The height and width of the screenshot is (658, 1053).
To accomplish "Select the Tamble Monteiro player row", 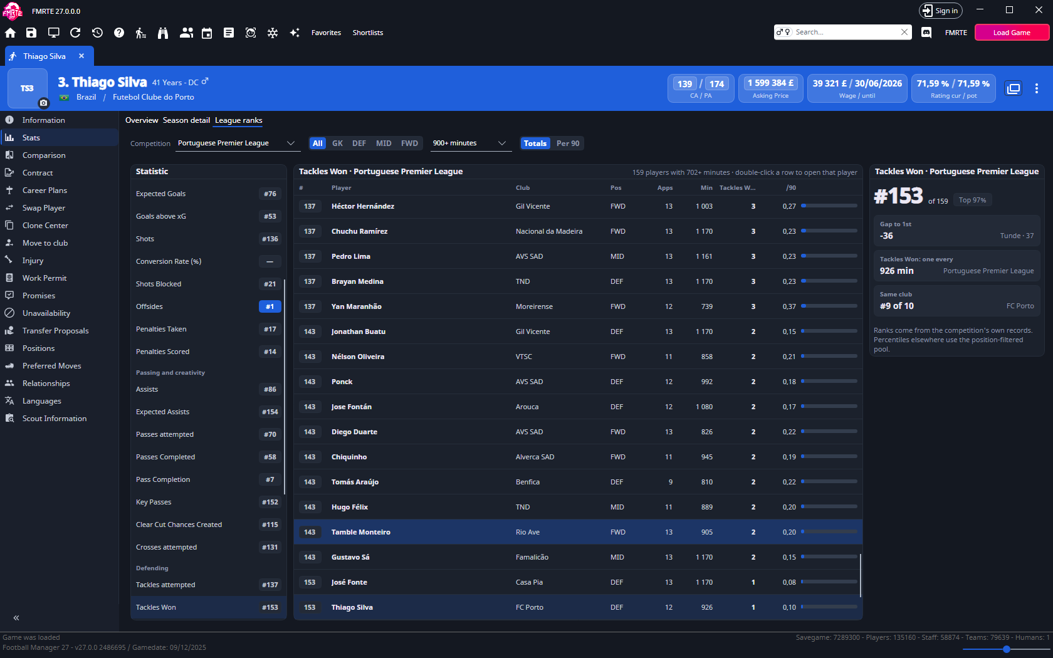I will pyautogui.click(x=578, y=532).
